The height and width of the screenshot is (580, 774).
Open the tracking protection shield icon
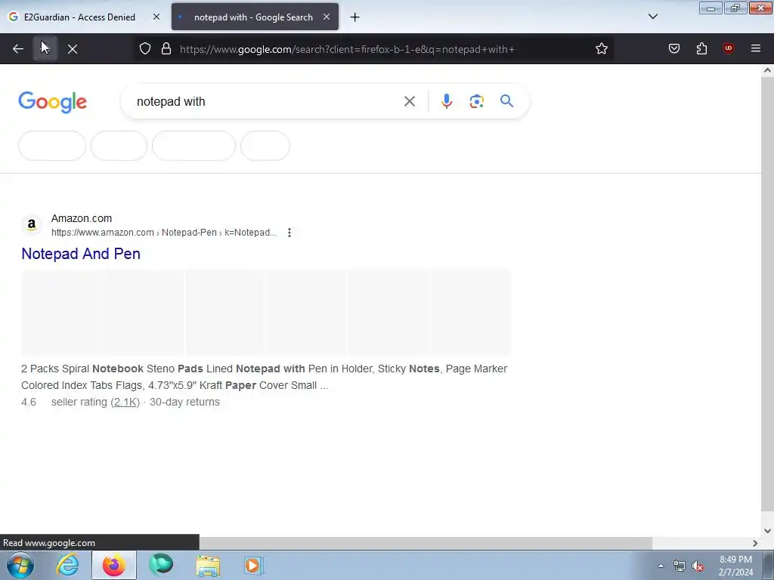click(x=145, y=49)
